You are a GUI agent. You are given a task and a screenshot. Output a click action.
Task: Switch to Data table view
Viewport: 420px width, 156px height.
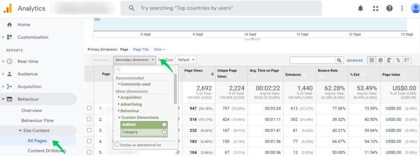tap(372, 60)
